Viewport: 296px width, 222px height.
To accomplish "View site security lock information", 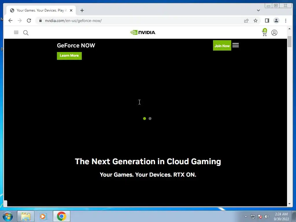I will click(40, 21).
